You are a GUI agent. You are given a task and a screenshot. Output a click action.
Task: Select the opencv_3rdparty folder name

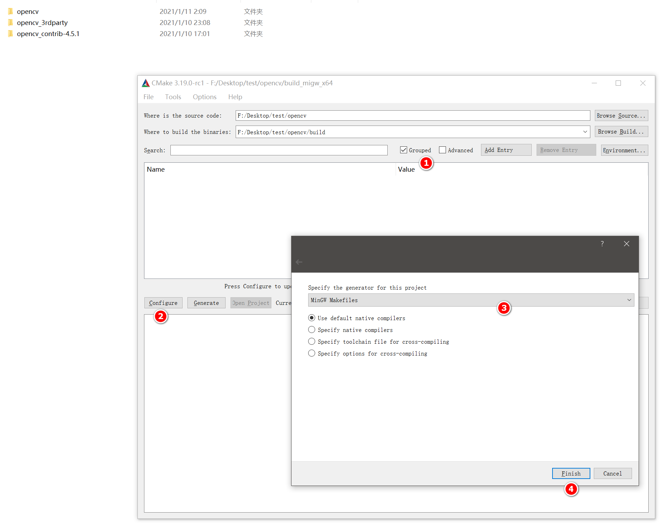[42, 23]
